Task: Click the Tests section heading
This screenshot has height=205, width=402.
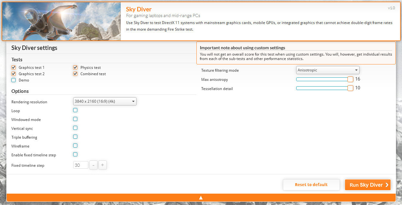Action: tap(17, 59)
